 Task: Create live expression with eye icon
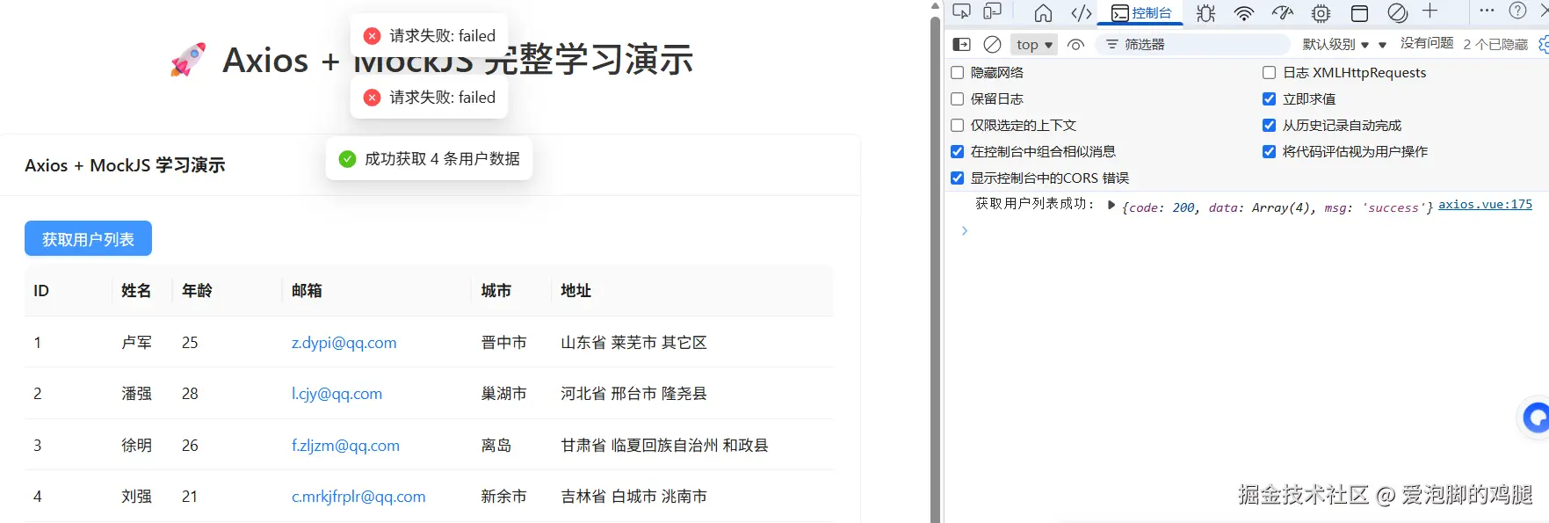tap(1075, 44)
